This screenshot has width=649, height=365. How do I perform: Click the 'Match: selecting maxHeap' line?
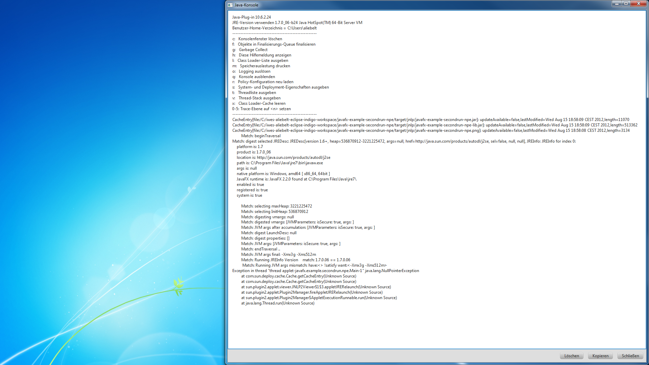click(276, 206)
